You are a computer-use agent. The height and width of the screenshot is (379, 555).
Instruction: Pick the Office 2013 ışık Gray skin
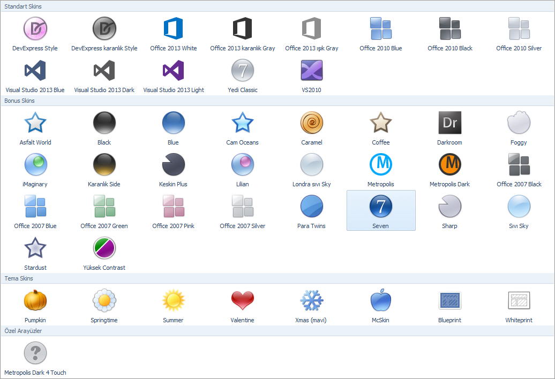click(x=312, y=34)
